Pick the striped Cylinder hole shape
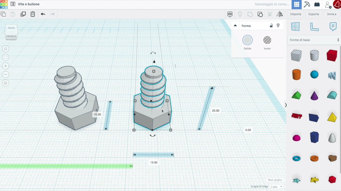 pyautogui.click(x=314, y=55)
